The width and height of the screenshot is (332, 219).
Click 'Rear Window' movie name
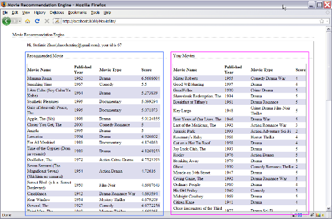pos(38,200)
